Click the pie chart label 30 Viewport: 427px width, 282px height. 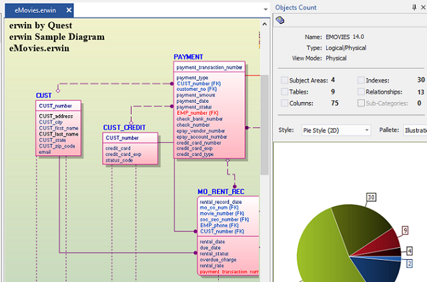pos(371,197)
